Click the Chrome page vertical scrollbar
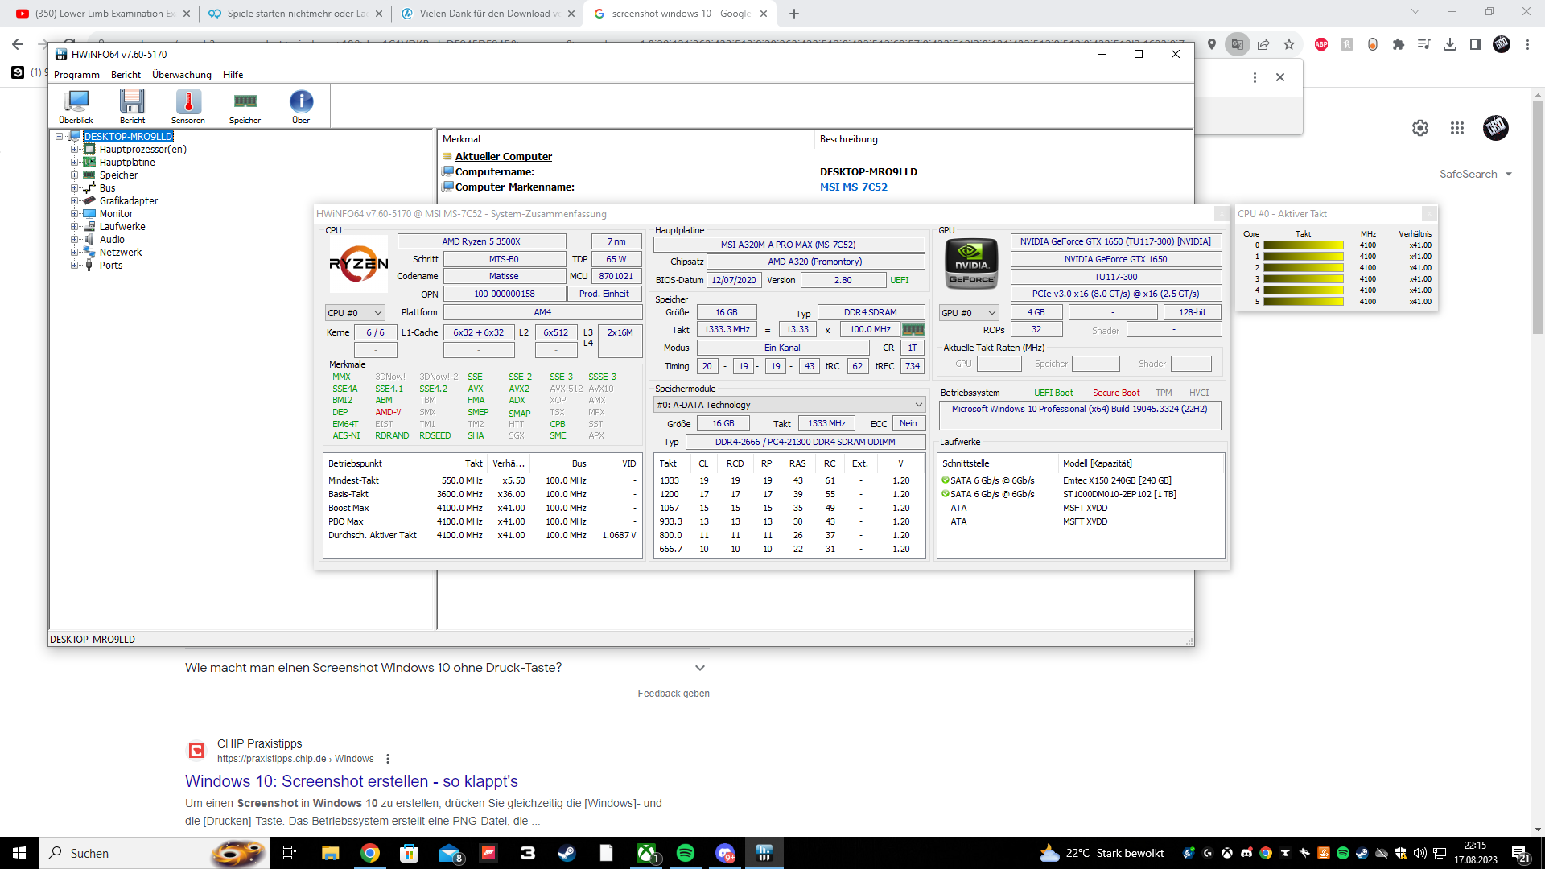 [1538, 217]
